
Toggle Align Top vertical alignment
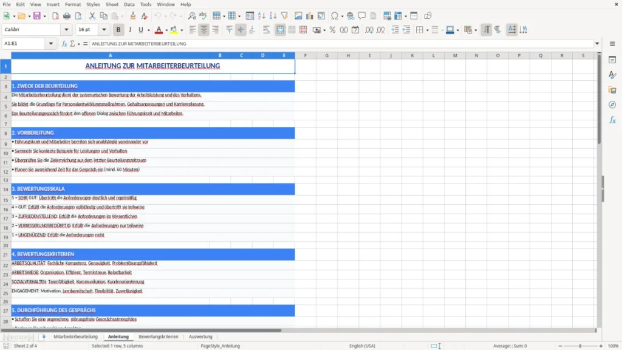tap(229, 30)
